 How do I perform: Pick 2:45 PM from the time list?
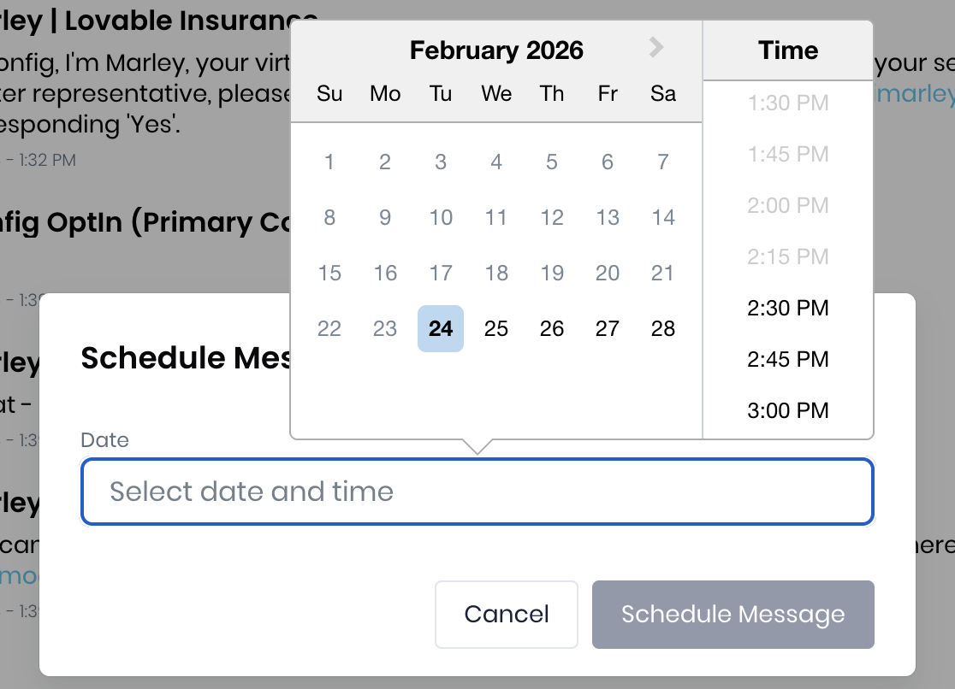click(787, 359)
